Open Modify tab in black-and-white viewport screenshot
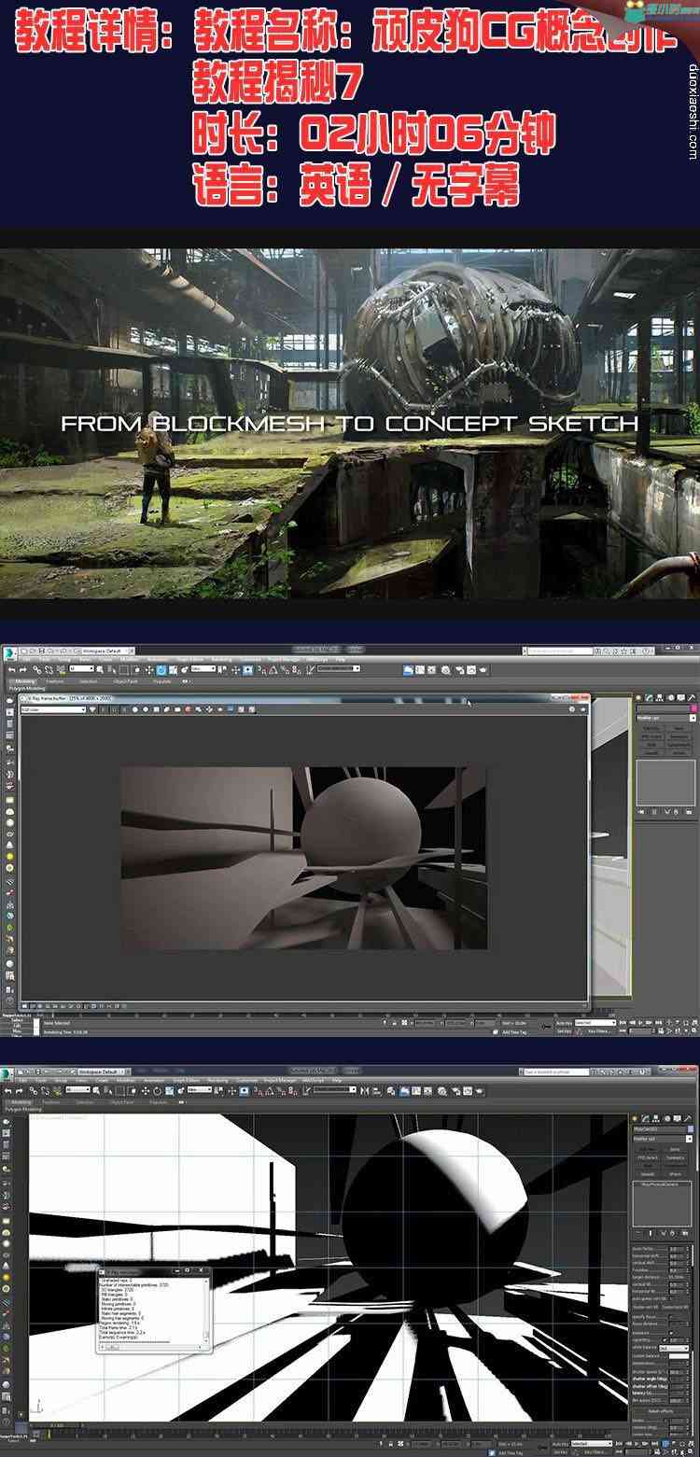 (x=646, y=1118)
